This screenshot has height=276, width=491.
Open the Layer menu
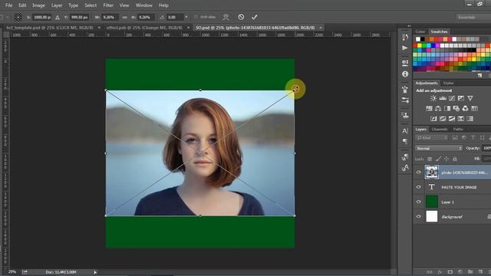[57, 5]
